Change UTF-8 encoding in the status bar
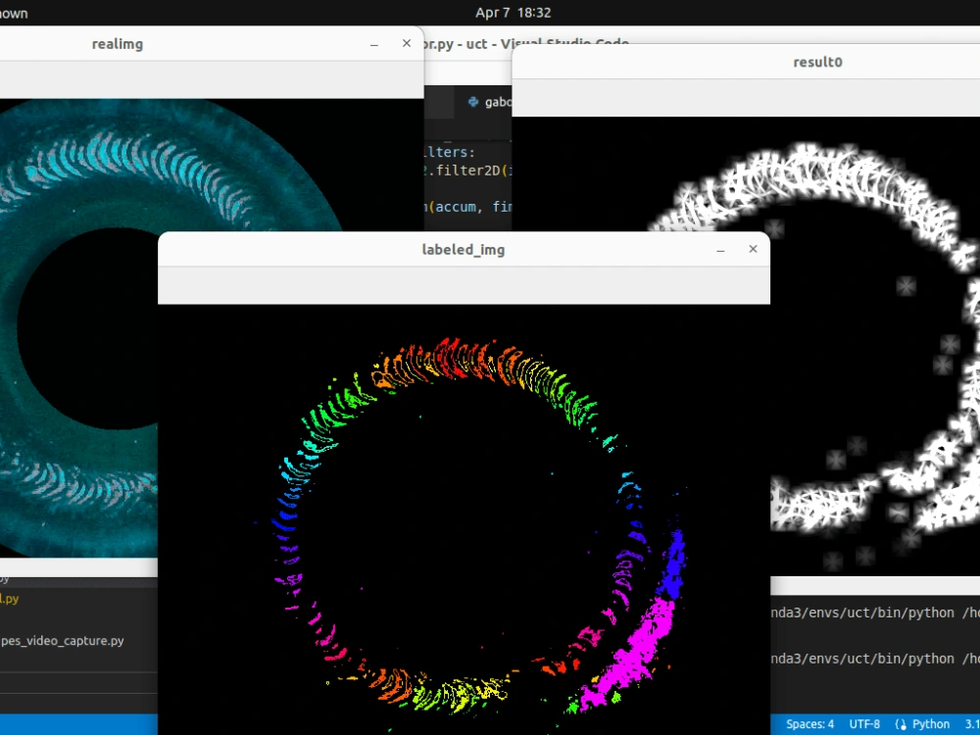The height and width of the screenshot is (735, 980). [x=864, y=724]
